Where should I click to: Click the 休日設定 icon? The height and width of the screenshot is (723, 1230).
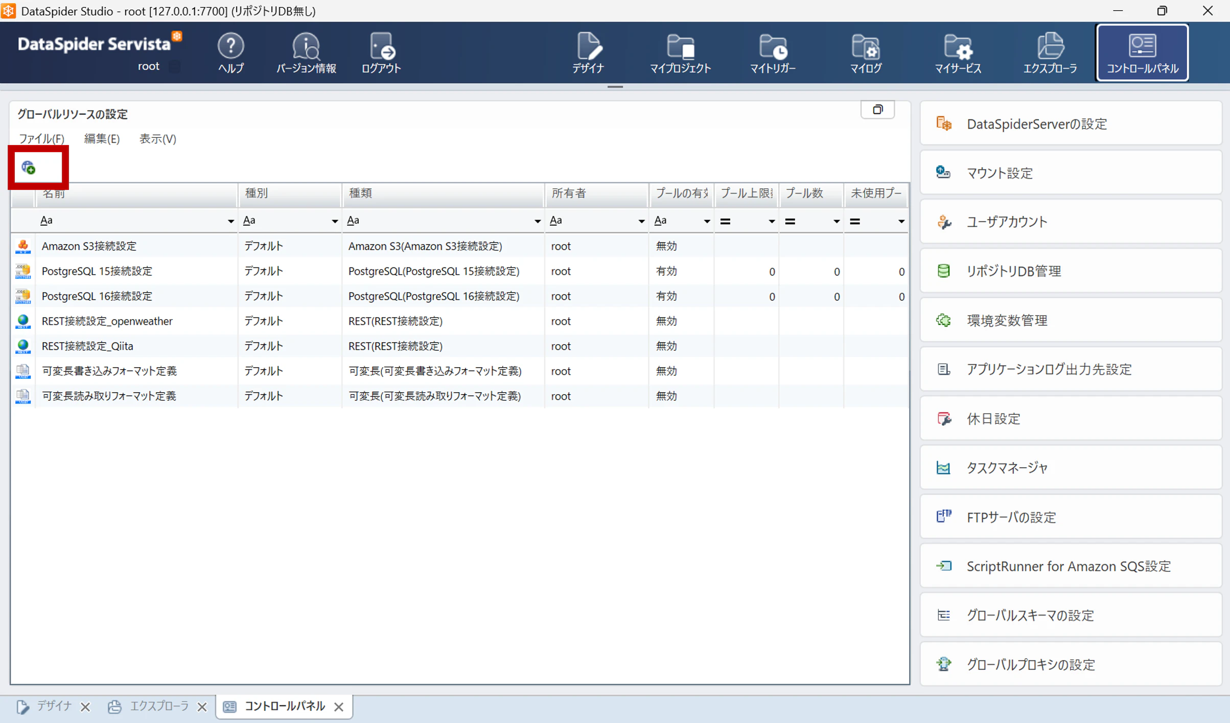943,419
